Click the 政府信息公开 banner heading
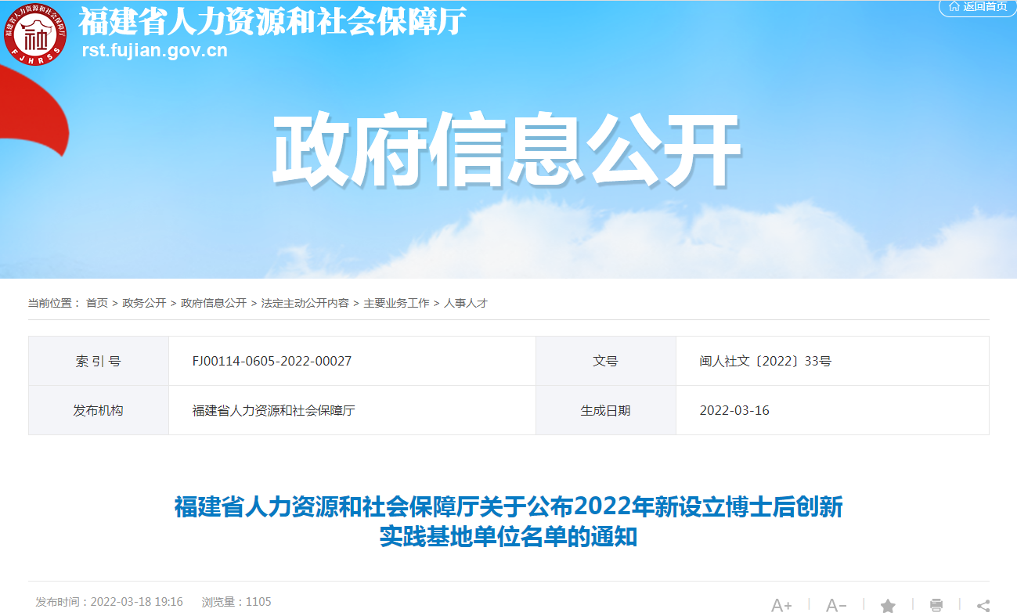 (x=507, y=150)
